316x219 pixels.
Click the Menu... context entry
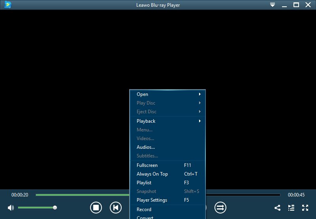tap(167, 130)
